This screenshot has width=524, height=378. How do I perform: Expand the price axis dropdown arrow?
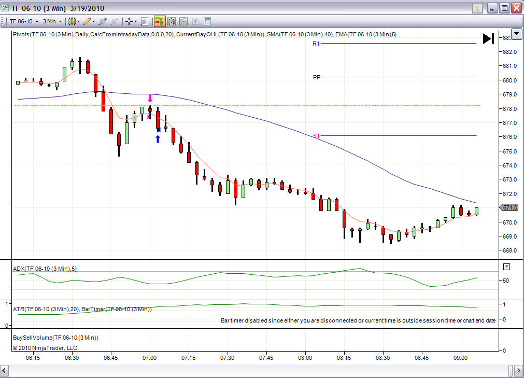tap(517, 34)
